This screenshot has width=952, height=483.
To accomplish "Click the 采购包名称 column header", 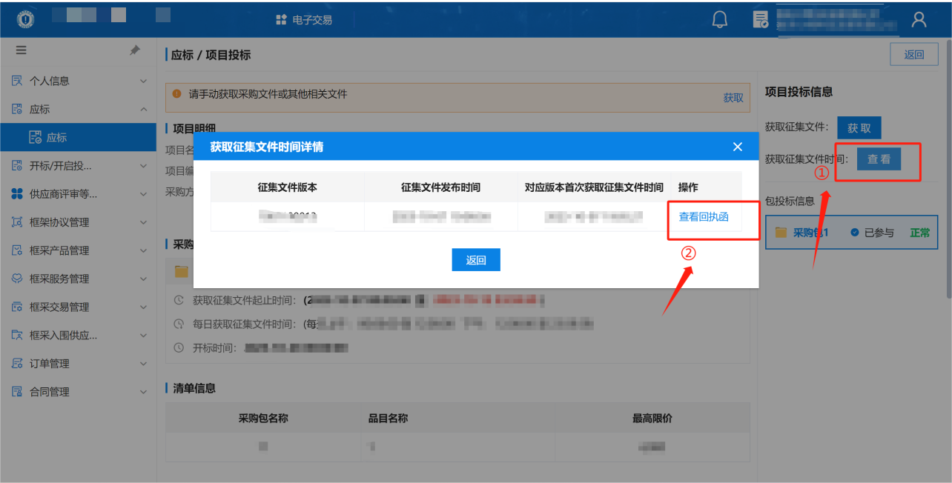I will [263, 418].
